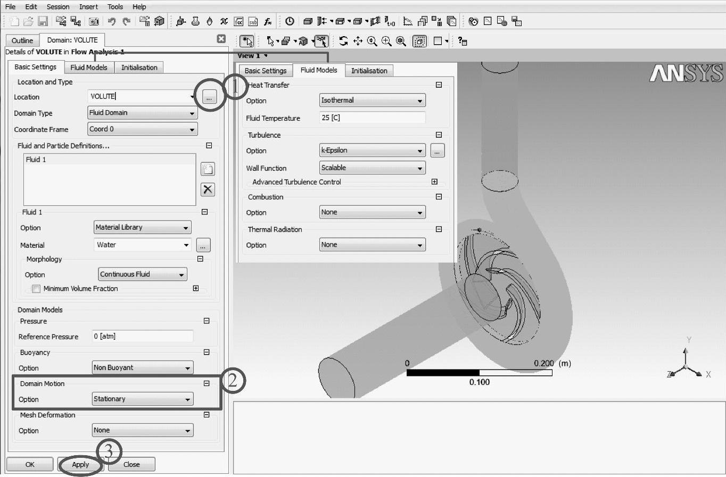726x477 pixels.
Task: Open the Material flask icon
Action: pyautogui.click(x=195, y=21)
